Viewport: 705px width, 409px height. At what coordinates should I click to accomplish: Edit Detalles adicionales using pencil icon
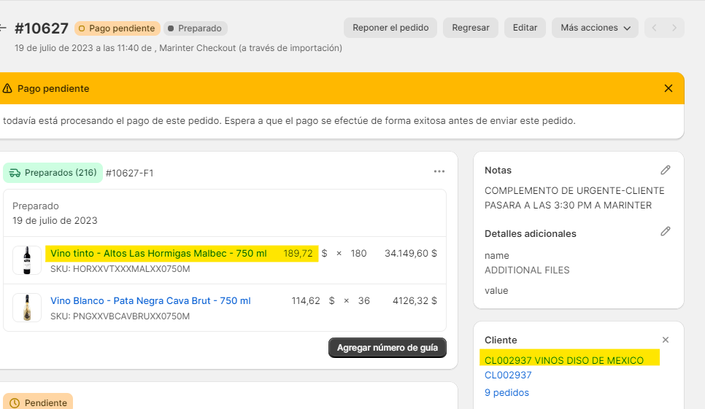665,232
